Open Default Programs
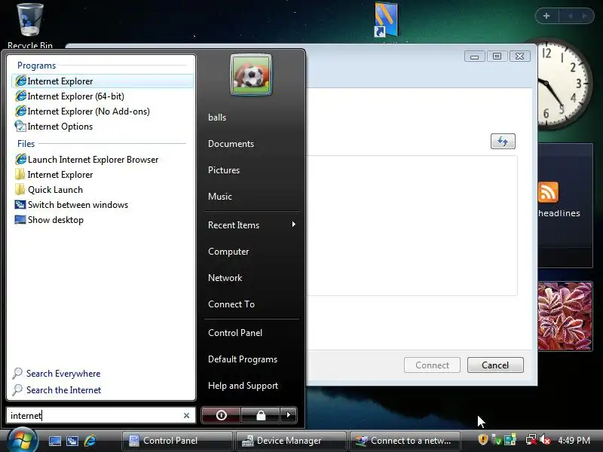Viewport: 603px width, 452px height. click(242, 359)
